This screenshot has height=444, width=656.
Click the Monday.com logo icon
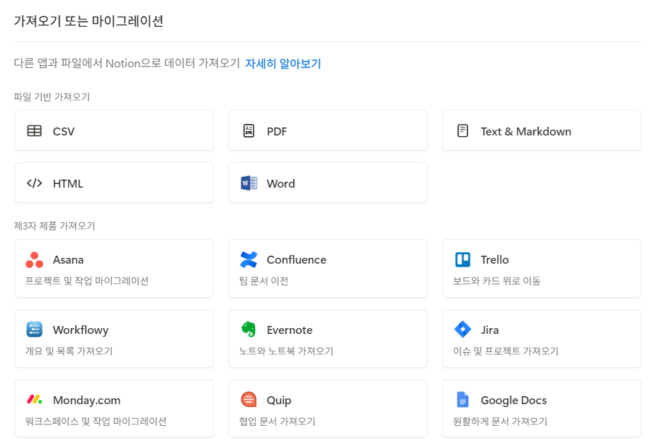pos(34,400)
